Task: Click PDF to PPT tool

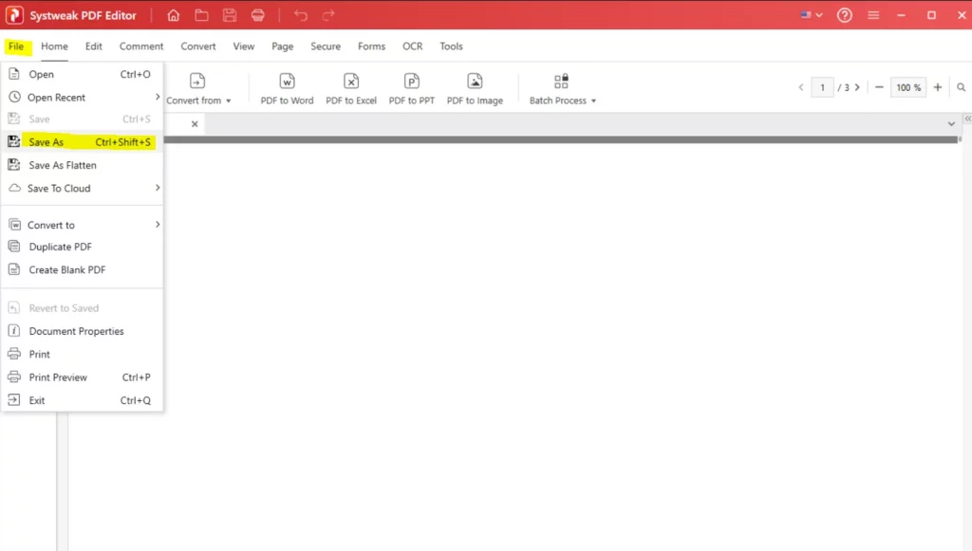Action: coord(412,88)
